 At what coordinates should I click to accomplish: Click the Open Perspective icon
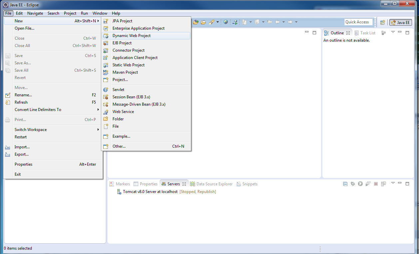383,22
